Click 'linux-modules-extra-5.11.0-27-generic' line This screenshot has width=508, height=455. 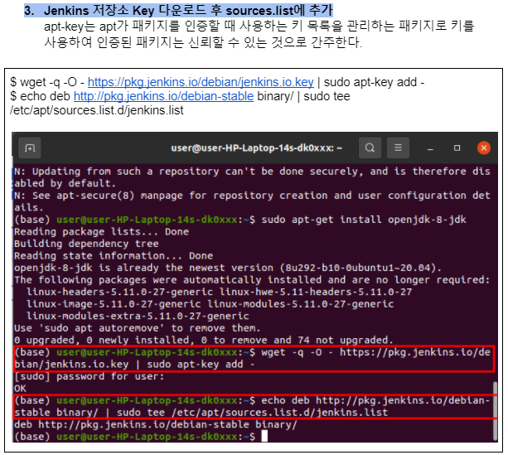(x=138, y=316)
